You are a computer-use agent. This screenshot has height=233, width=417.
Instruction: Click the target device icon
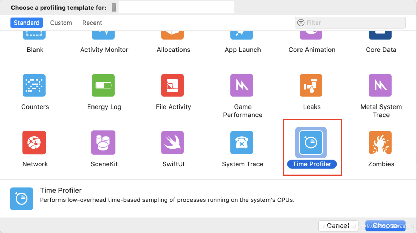pos(114,8)
